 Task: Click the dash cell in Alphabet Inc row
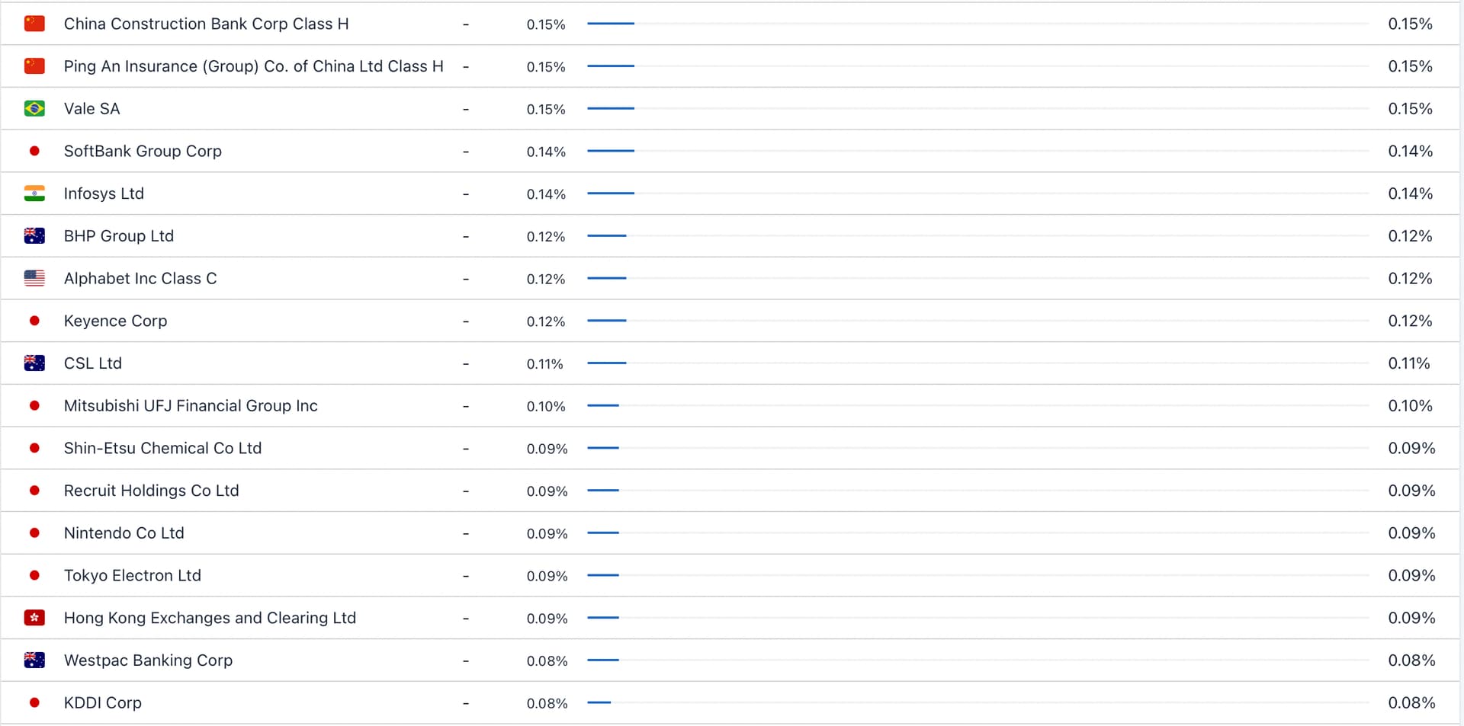pyautogui.click(x=466, y=279)
